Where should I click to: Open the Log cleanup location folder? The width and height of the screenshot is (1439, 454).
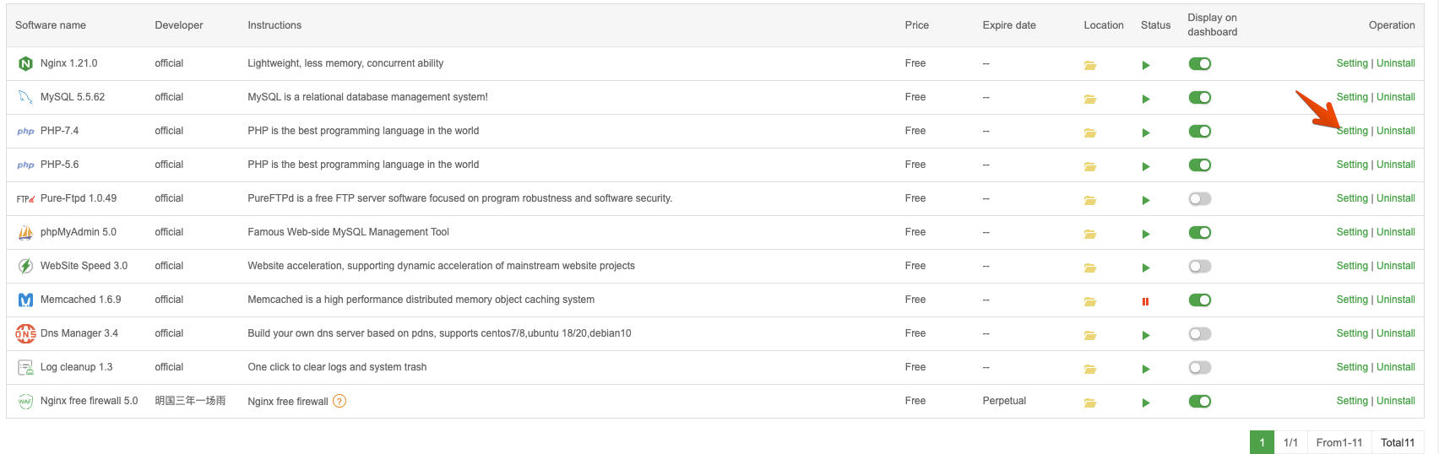click(1089, 369)
